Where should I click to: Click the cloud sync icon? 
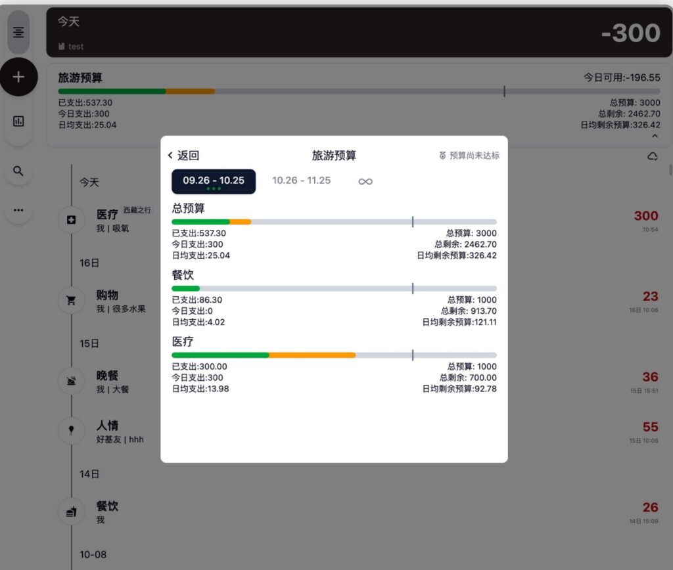pyautogui.click(x=653, y=156)
